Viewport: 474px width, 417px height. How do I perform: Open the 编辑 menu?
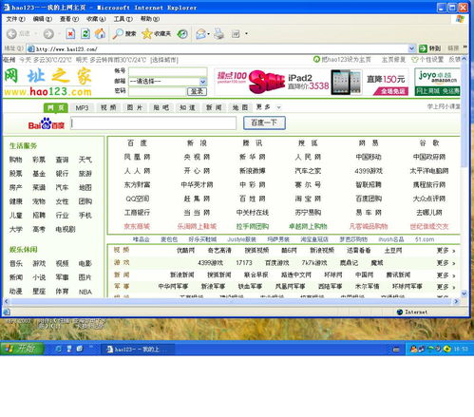[43, 19]
